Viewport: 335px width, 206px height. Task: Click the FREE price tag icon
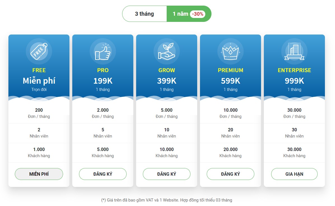39,51
